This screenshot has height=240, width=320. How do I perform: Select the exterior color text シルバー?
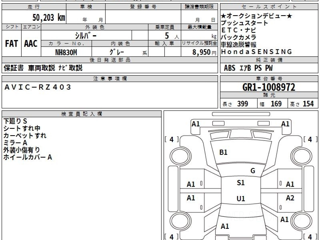pos(86,35)
